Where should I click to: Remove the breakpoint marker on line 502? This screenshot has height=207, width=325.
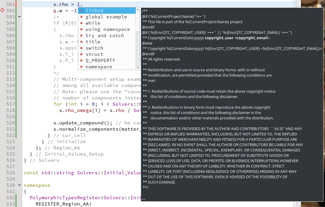pos(3,10)
